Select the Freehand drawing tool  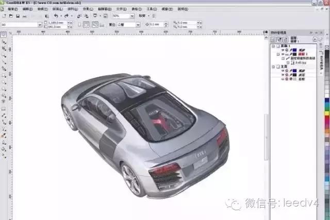click(4, 62)
